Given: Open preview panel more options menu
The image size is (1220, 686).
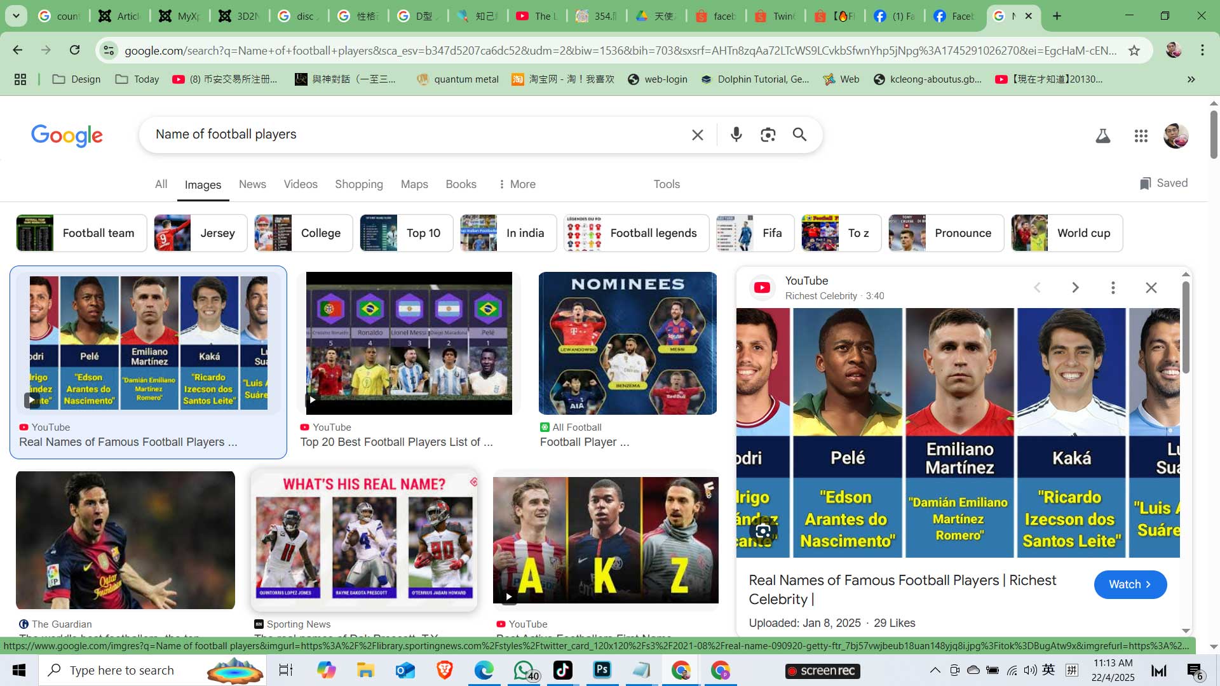Looking at the screenshot, I should (1113, 288).
